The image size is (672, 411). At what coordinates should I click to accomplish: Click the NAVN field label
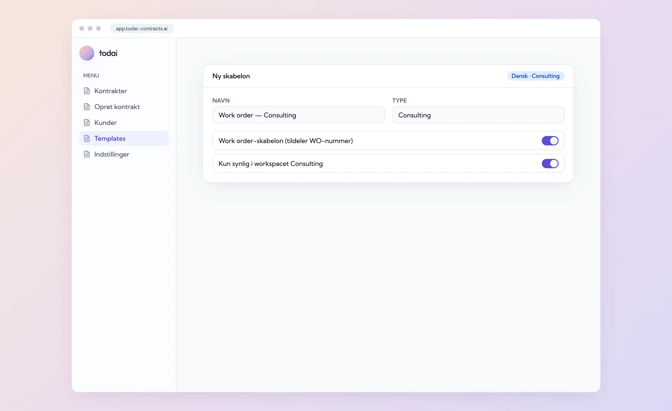tap(221, 101)
